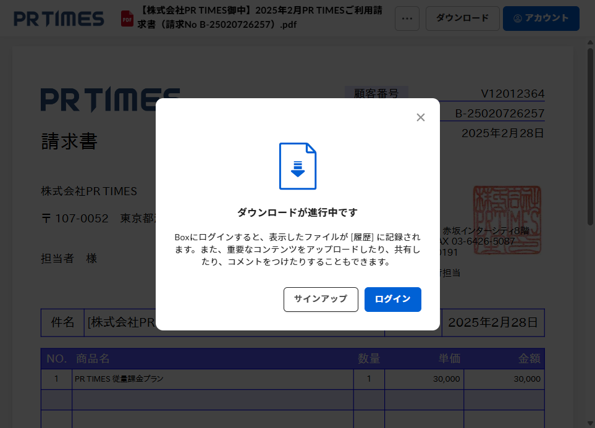Click the vertical scrollbar thumb
The height and width of the screenshot is (428, 595).
(x=590, y=136)
